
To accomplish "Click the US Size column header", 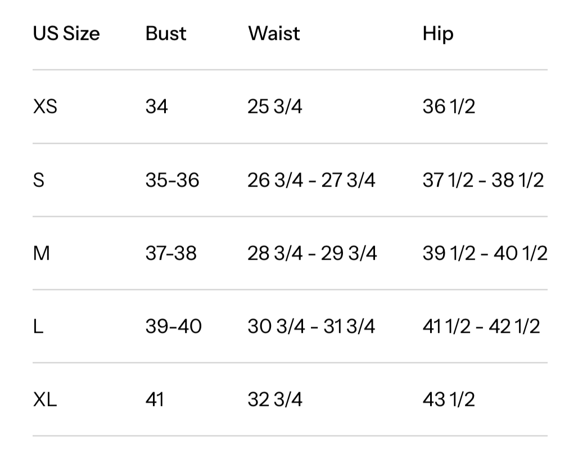I will pyautogui.click(x=66, y=34).
